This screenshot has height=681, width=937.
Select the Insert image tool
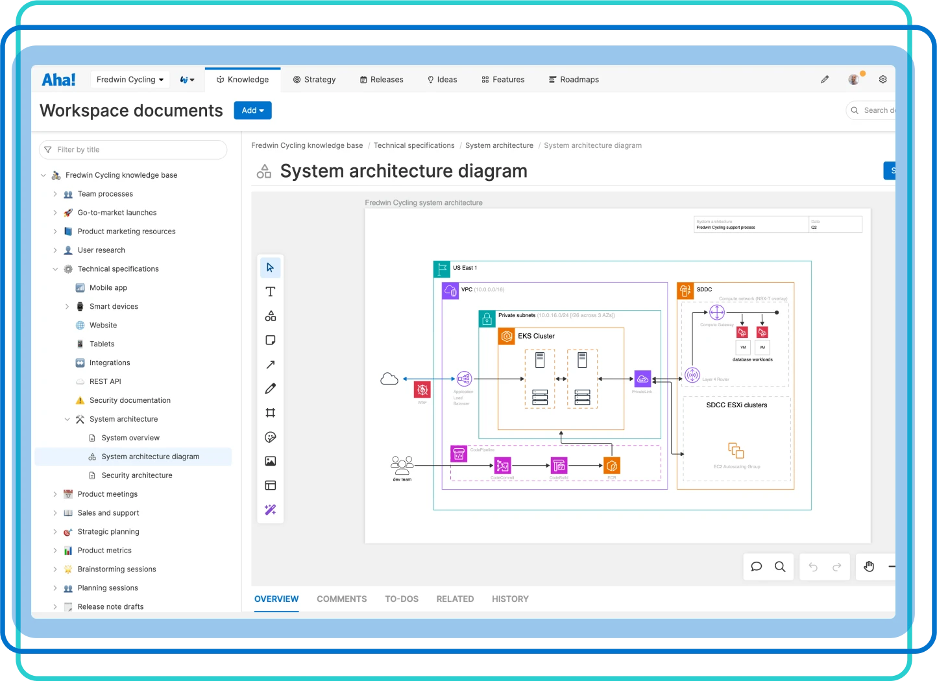[x=271, y=461]
